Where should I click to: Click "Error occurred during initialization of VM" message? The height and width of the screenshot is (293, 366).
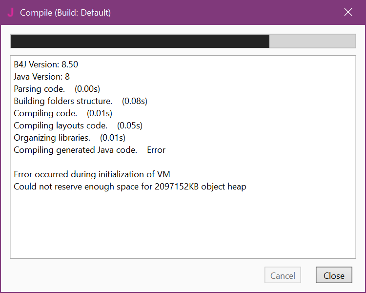(92, 174)
